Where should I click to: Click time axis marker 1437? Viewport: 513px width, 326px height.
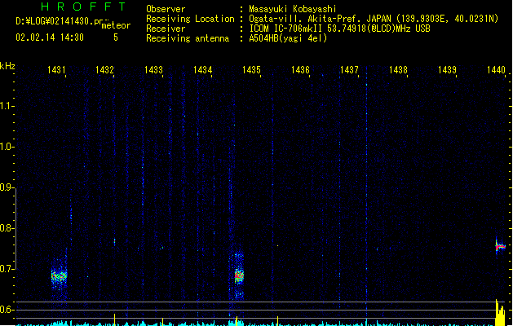[x=349, y=70]
